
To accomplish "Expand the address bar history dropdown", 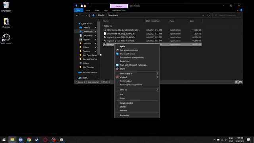I will 203,15.
